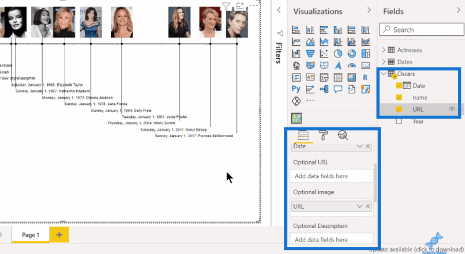
Task: Remove Date field from well
Action: coord(368,146)
